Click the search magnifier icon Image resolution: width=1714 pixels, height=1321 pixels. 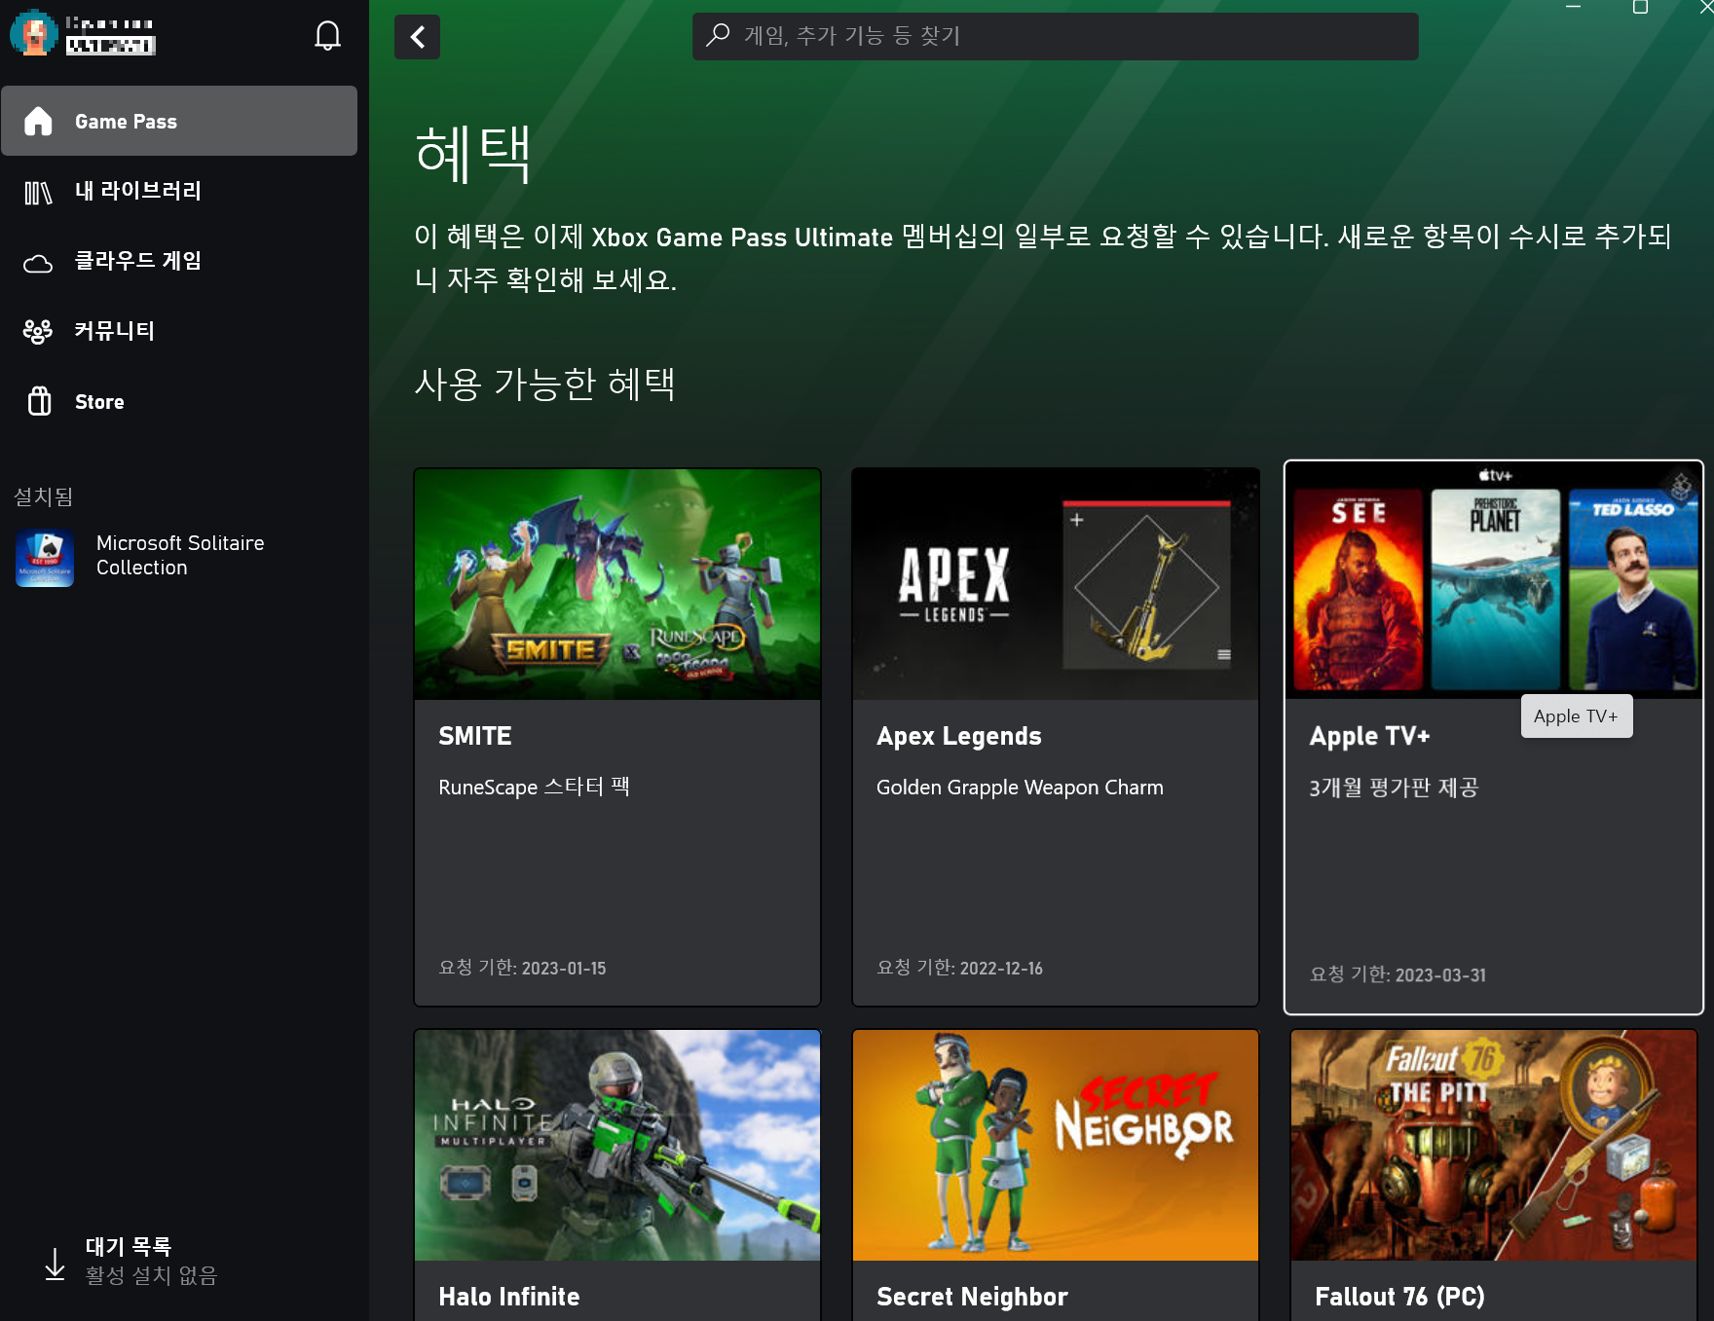[x=718, y=36]
